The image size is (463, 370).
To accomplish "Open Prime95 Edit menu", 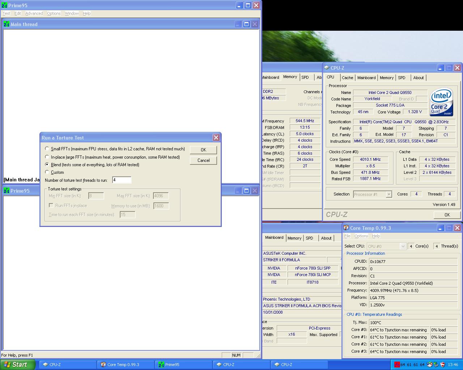I will [18, 13].
